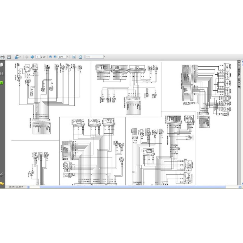Open the Find options dropdown arrow
The image size is (243, 243).
(x=104, y=57)
